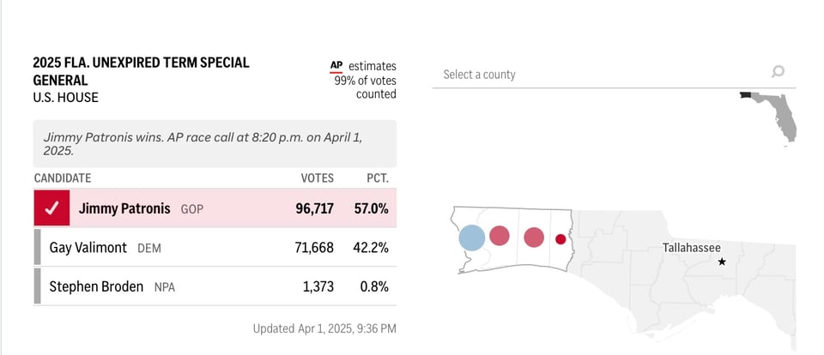
Task: Click the Tallahassee city label
Action: point(691,247)
